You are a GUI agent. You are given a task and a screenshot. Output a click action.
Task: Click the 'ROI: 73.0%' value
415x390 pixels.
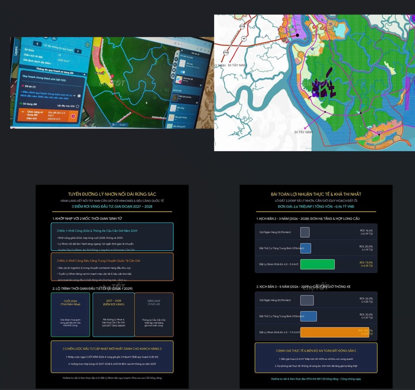click(x=366, y=262)
